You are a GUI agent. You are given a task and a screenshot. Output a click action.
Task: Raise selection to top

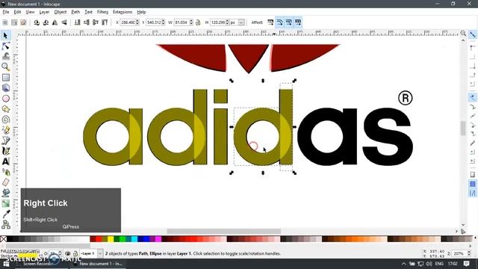[x=105, y=22]
